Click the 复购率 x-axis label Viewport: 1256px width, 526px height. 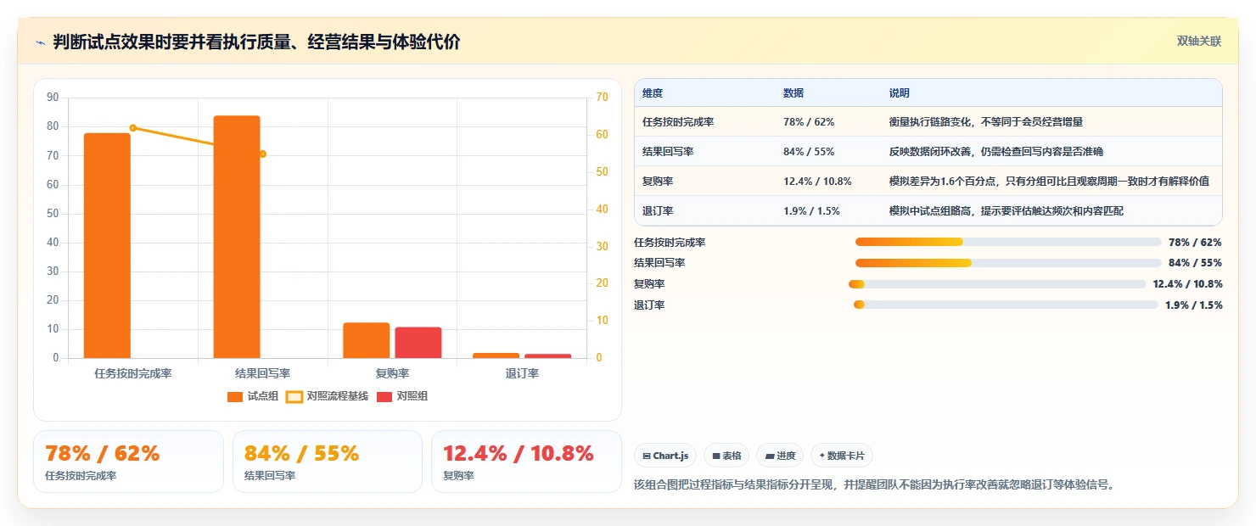coord(392,373)
